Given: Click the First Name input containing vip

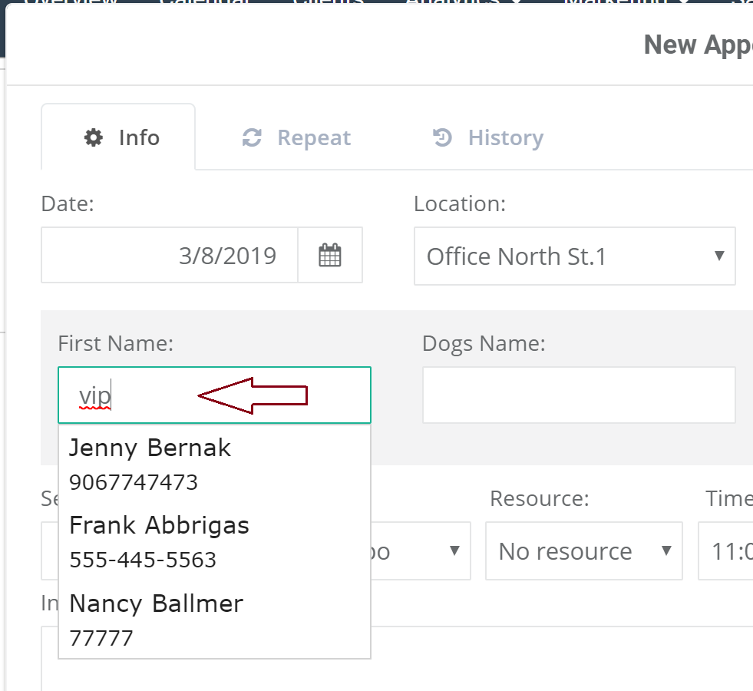Looking at the screenshot, I should pyautogui.click(x=214, y=395).
